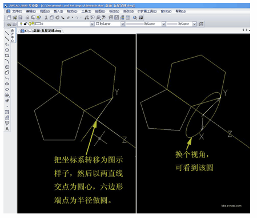
Task: Select the Multiline Text A tool
Action: coord(7,129)
